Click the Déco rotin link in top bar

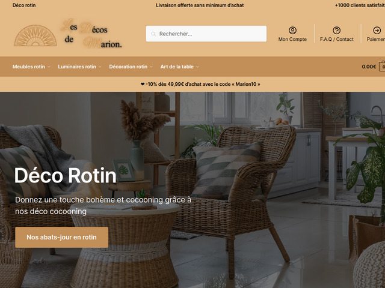pos(24,5)
